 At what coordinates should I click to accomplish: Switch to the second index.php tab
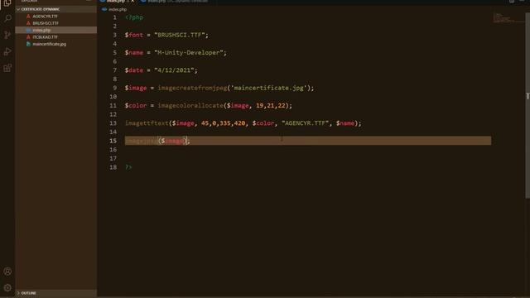(x=174, y=2)
